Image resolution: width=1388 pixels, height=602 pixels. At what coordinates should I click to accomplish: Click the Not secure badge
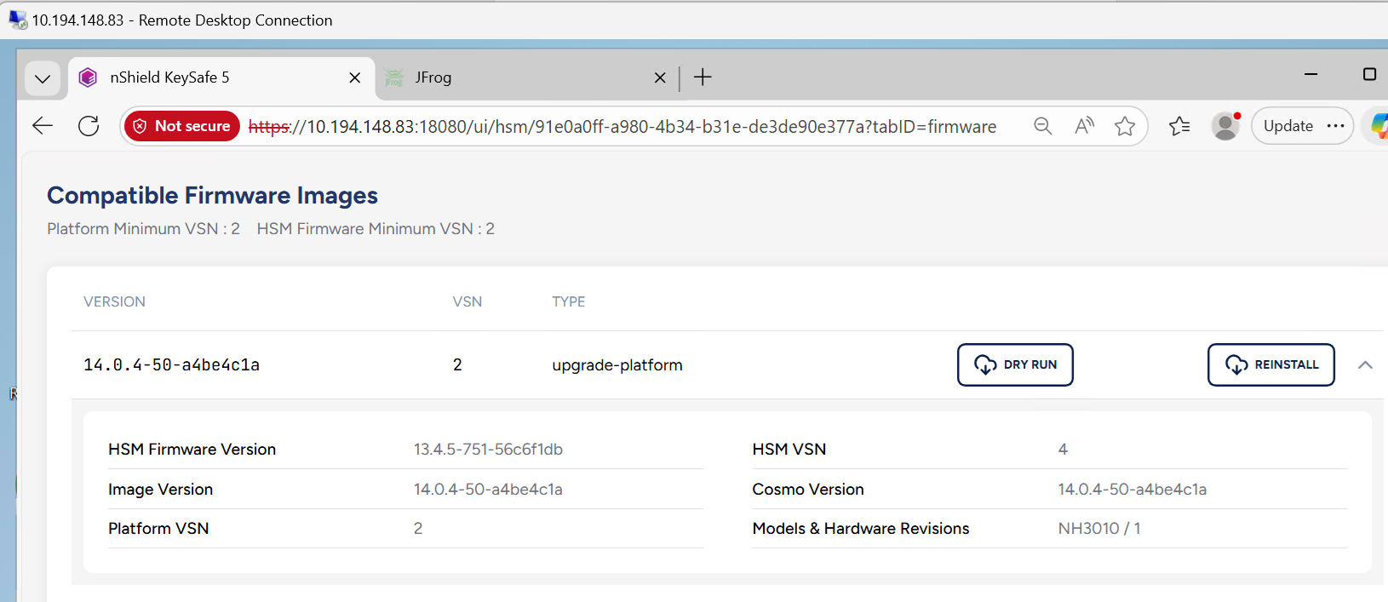tap(181, 125)
